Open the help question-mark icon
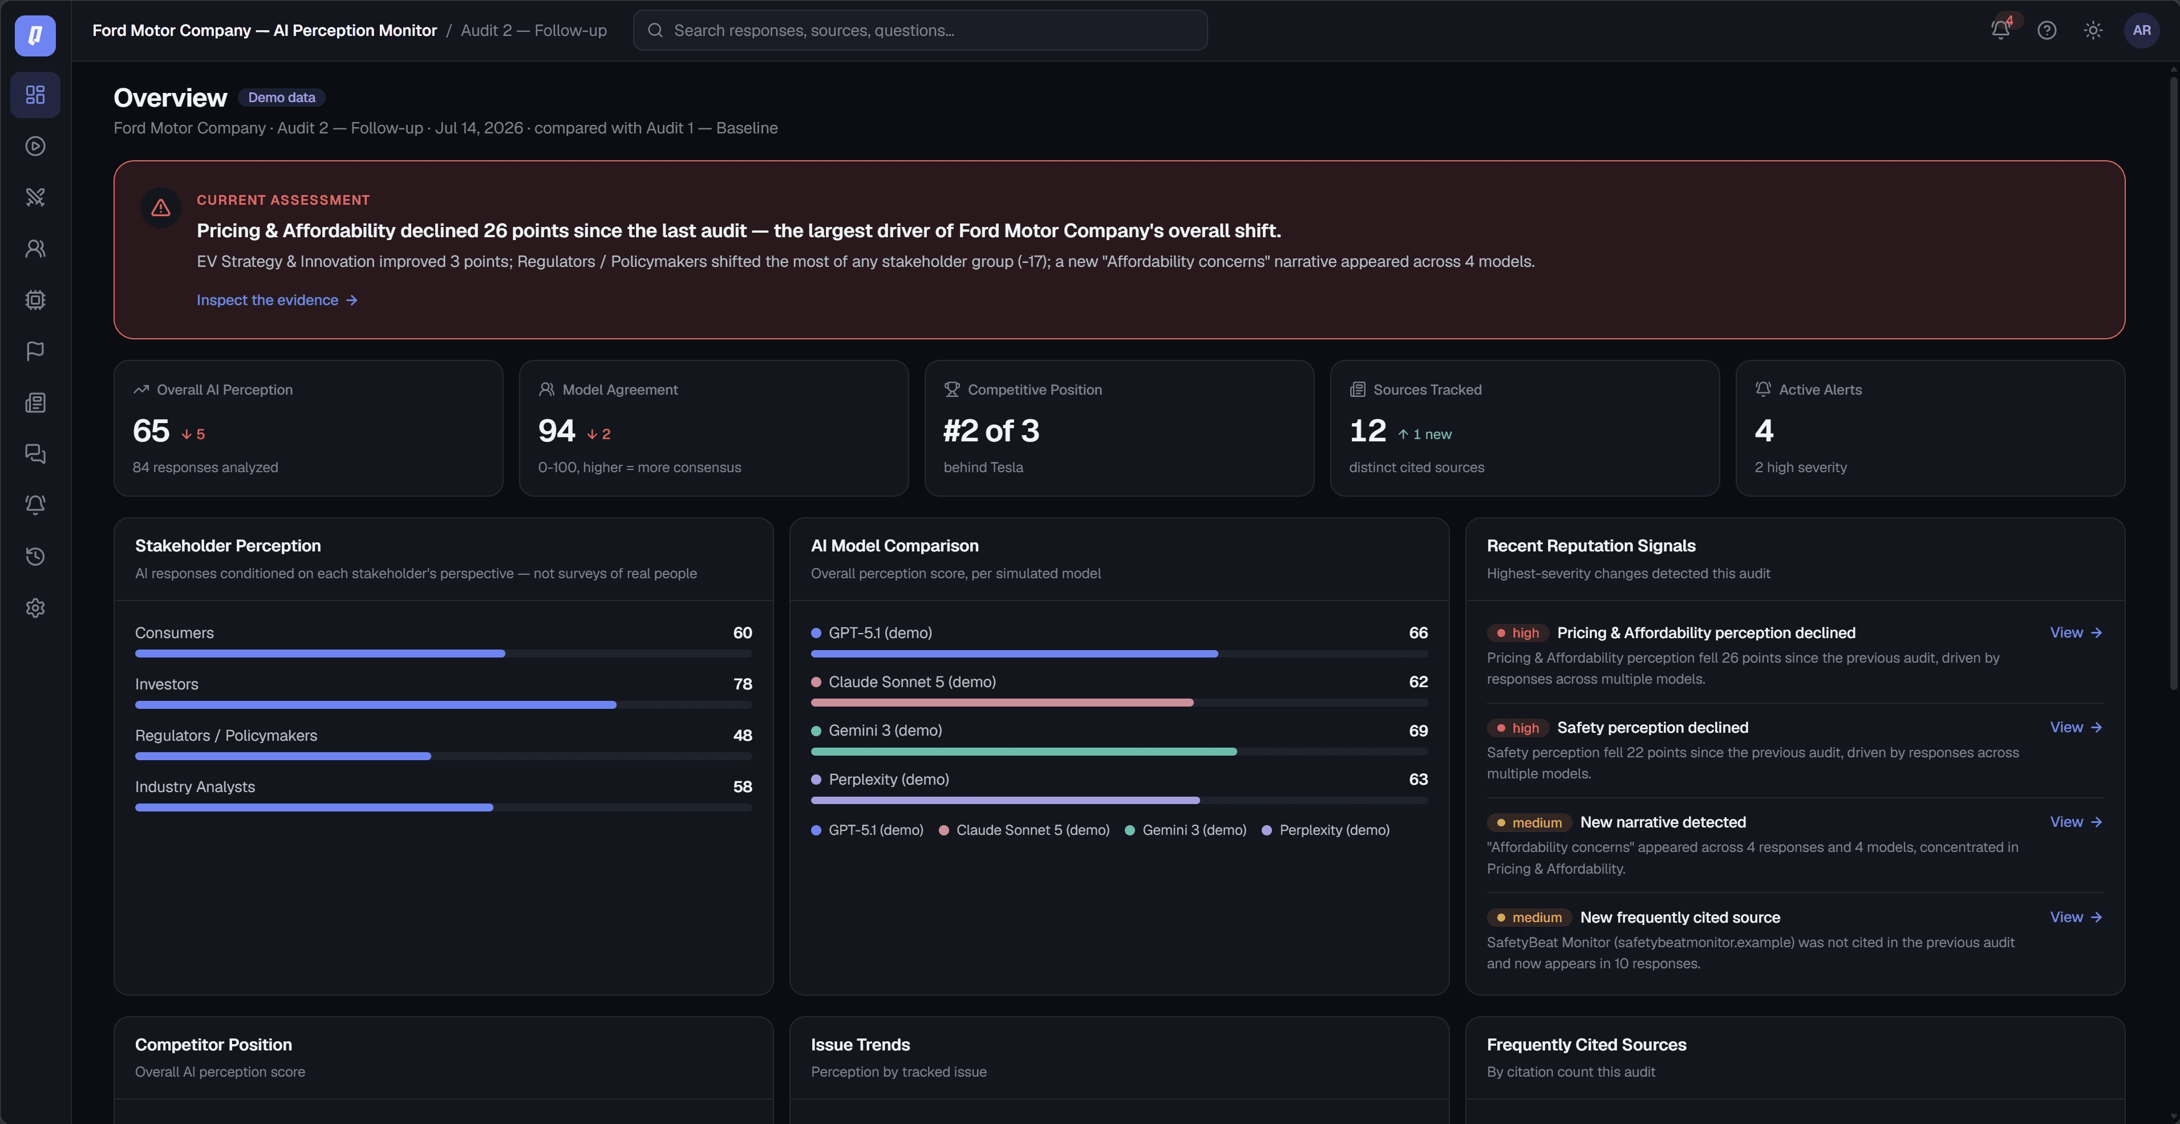 pos(2047,30)
